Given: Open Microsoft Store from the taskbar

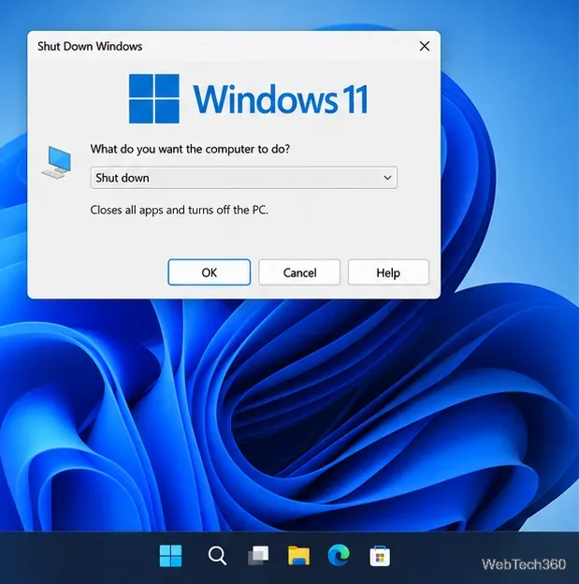Looking at the screenshot, I should pos(380,556).
